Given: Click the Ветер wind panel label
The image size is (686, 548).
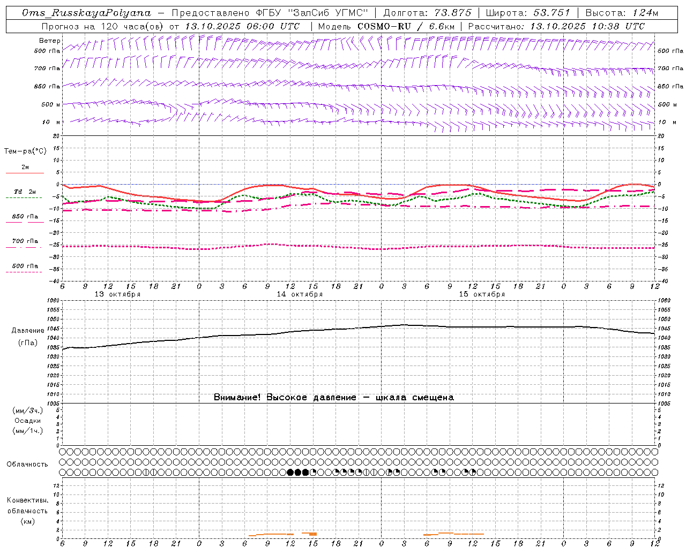Looking at the screenshot, I should [x=50, y=41].
